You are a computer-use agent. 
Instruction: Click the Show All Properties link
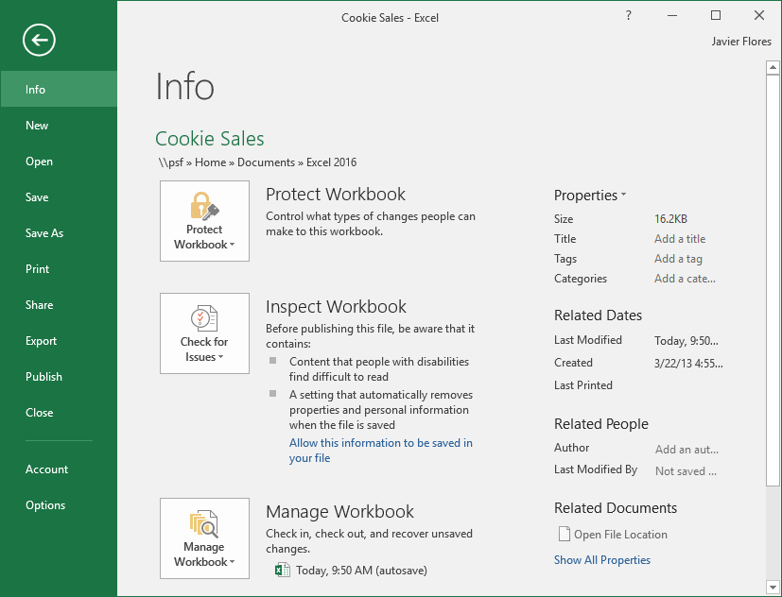tap(602, 560)
